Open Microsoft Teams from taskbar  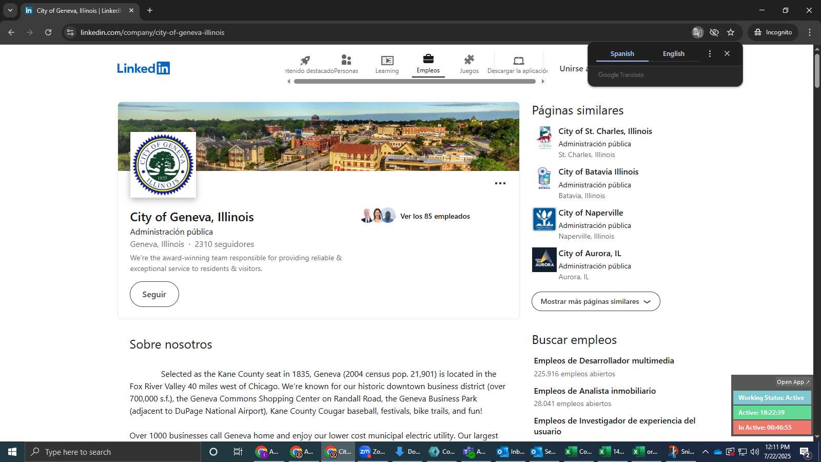tap(475, 452)
